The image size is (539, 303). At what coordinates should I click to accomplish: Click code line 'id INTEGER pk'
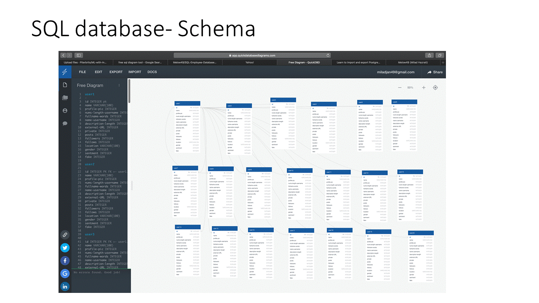tap(96, 101)
